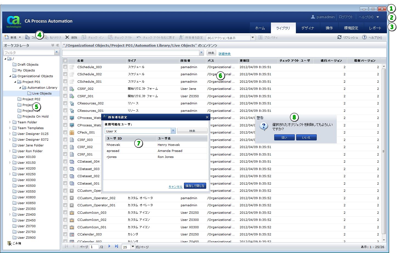Go to next page arrow in pager
Image resolution: width=402 pixels, height=253 pixels.
point(109,246)
